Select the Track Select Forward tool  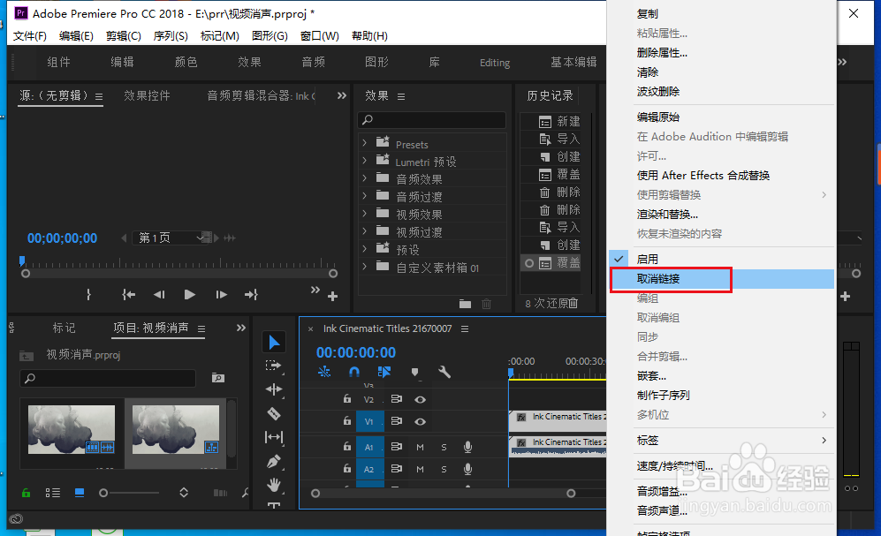tap(273, 365)
